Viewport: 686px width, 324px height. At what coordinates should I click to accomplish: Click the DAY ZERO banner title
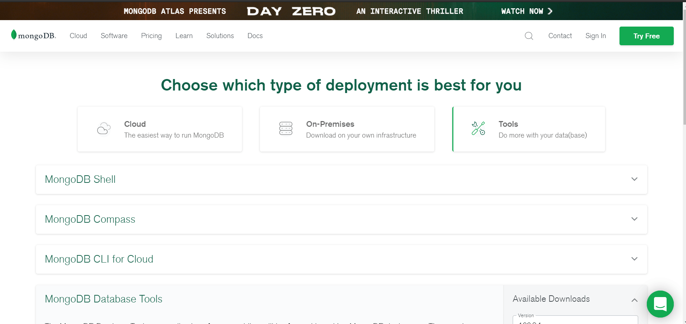point(291,11)
